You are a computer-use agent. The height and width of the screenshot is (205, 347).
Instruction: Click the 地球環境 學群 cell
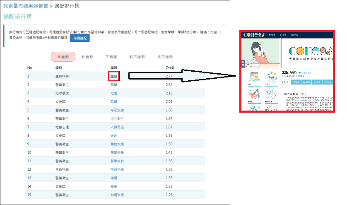point(62,93)
